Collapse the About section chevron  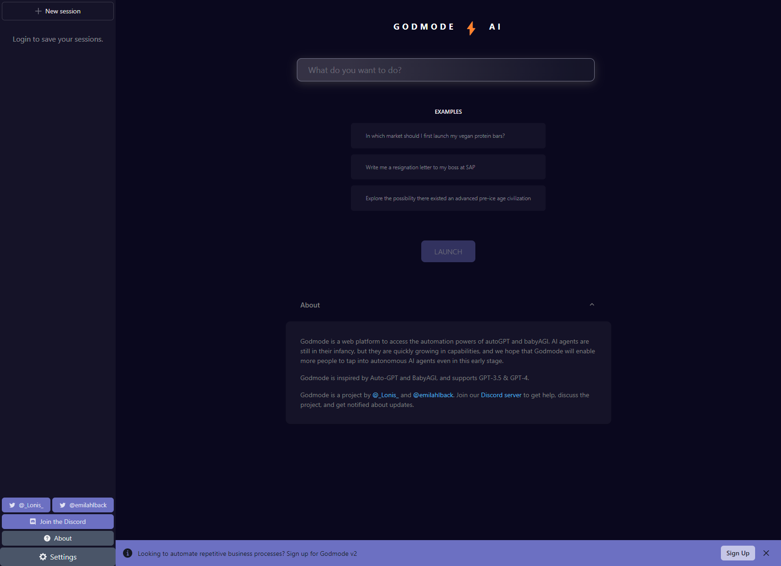coord(592,305)
